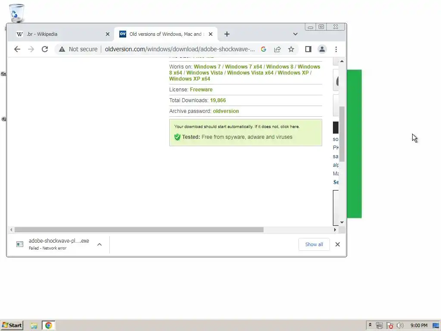
Task: Click the Windows XP link
Action: point(293,72)
